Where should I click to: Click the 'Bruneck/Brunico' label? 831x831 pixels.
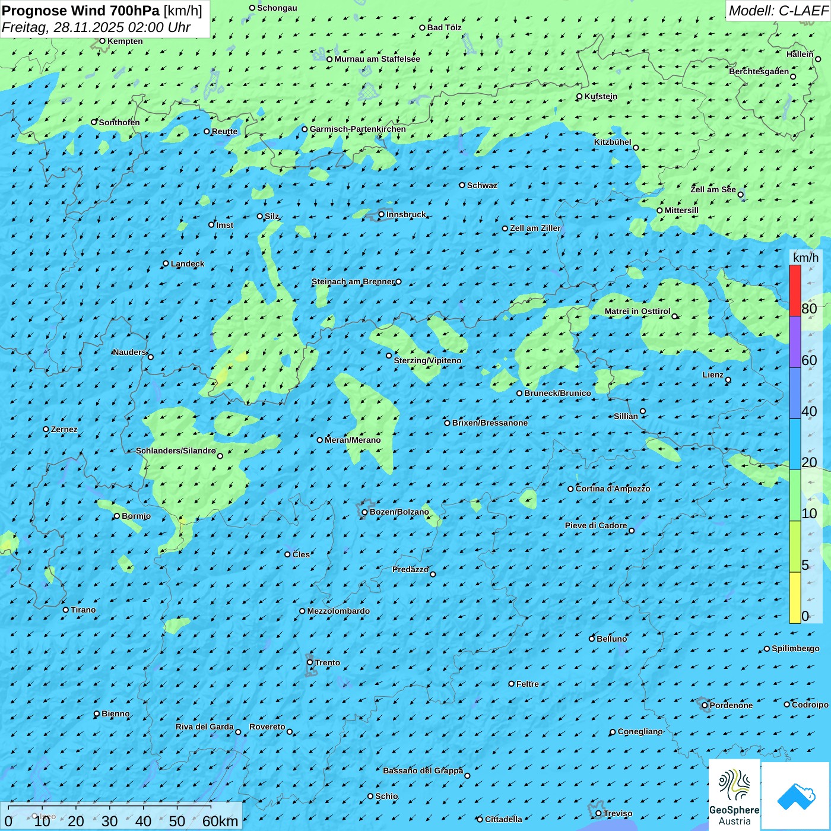557,393
